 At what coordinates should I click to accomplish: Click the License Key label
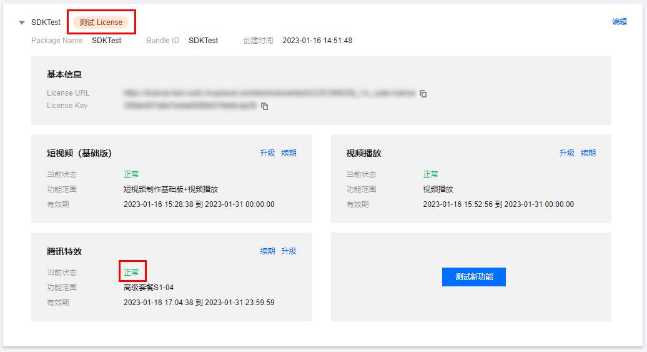[67, 106]
